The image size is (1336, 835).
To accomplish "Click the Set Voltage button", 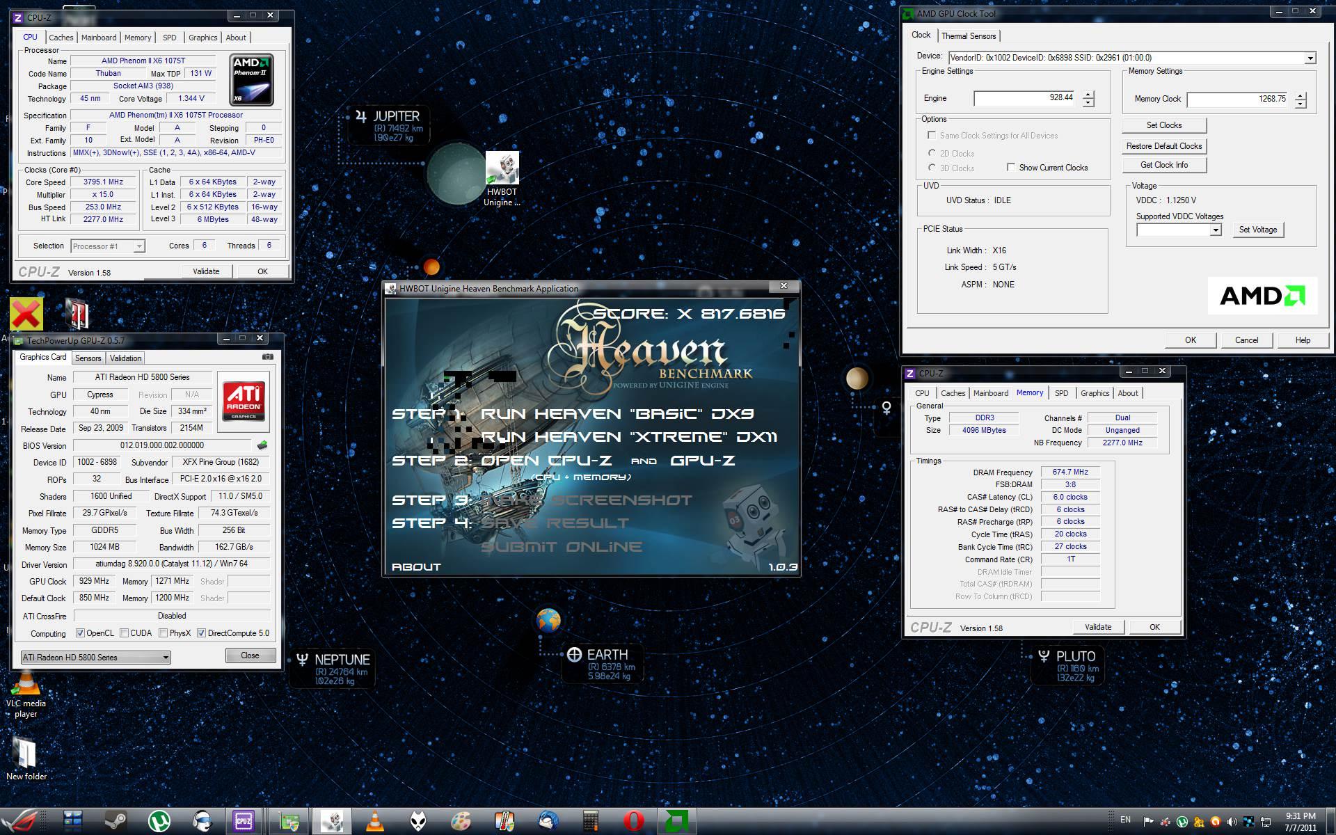I will 1258,230.
